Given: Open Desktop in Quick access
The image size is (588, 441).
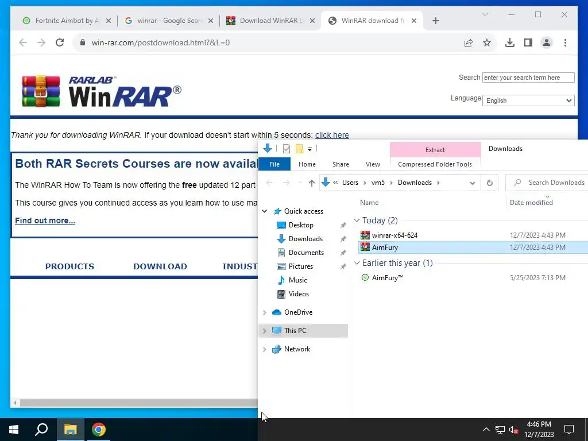Looking at the screenshot, I should coord(301,225).
